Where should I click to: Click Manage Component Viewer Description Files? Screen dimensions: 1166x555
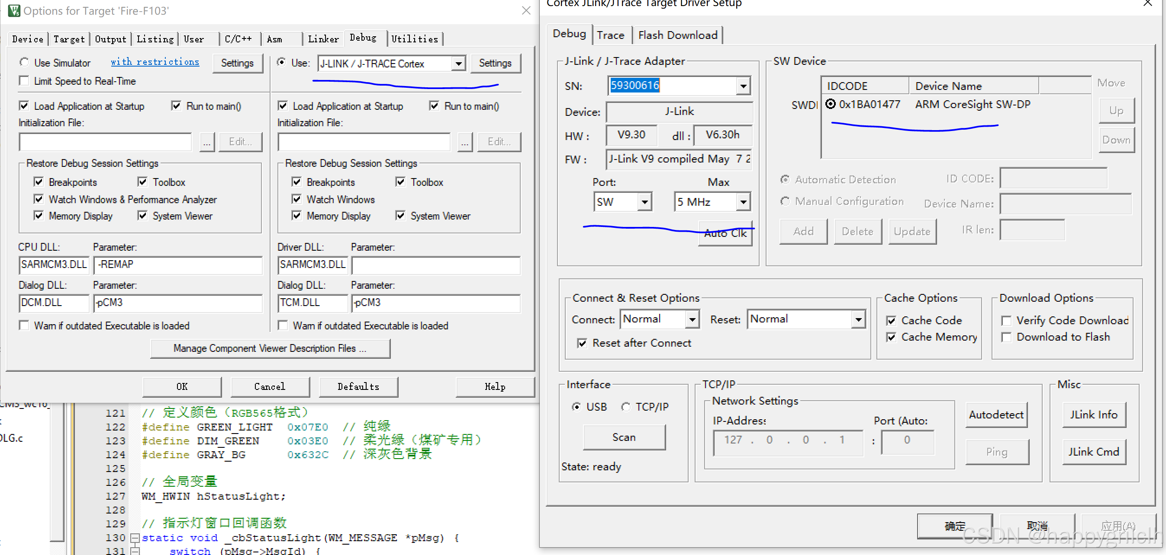point(270,348)
